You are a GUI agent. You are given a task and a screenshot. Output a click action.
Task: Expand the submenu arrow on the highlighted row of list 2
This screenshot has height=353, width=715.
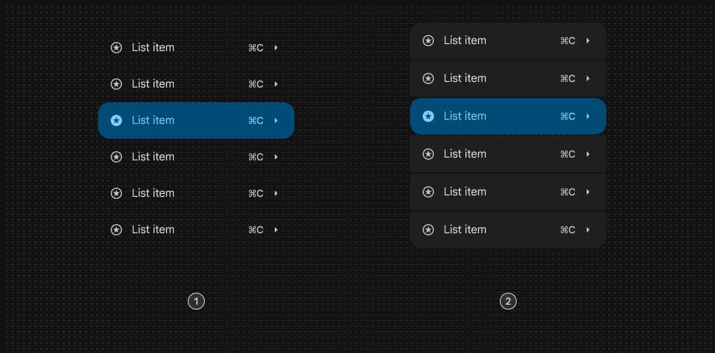[x=588, y=116]
